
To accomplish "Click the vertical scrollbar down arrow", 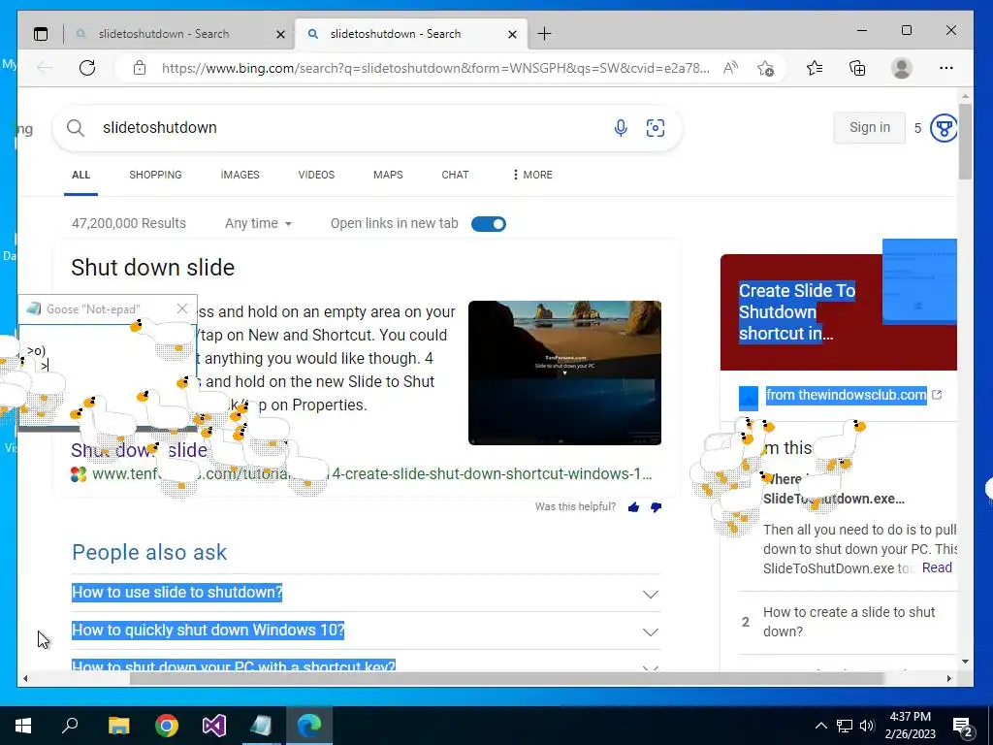I will tap(965, 662).
